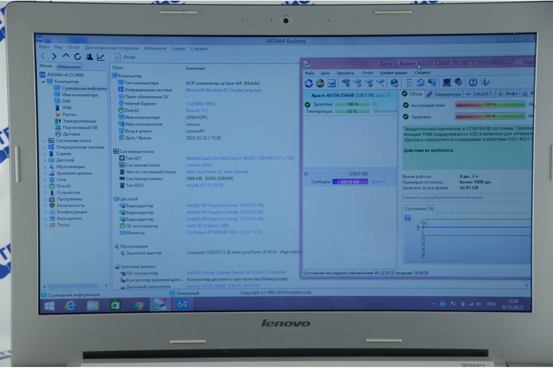The height and width of the screenshot is (368, 553).
Task: Expand Мультимедиа tree node
Action: tap(45, 167)
